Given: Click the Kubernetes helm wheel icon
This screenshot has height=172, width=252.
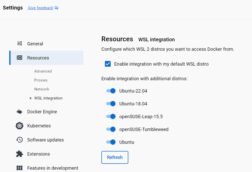Looking at the screenshot, I should 20,126.
